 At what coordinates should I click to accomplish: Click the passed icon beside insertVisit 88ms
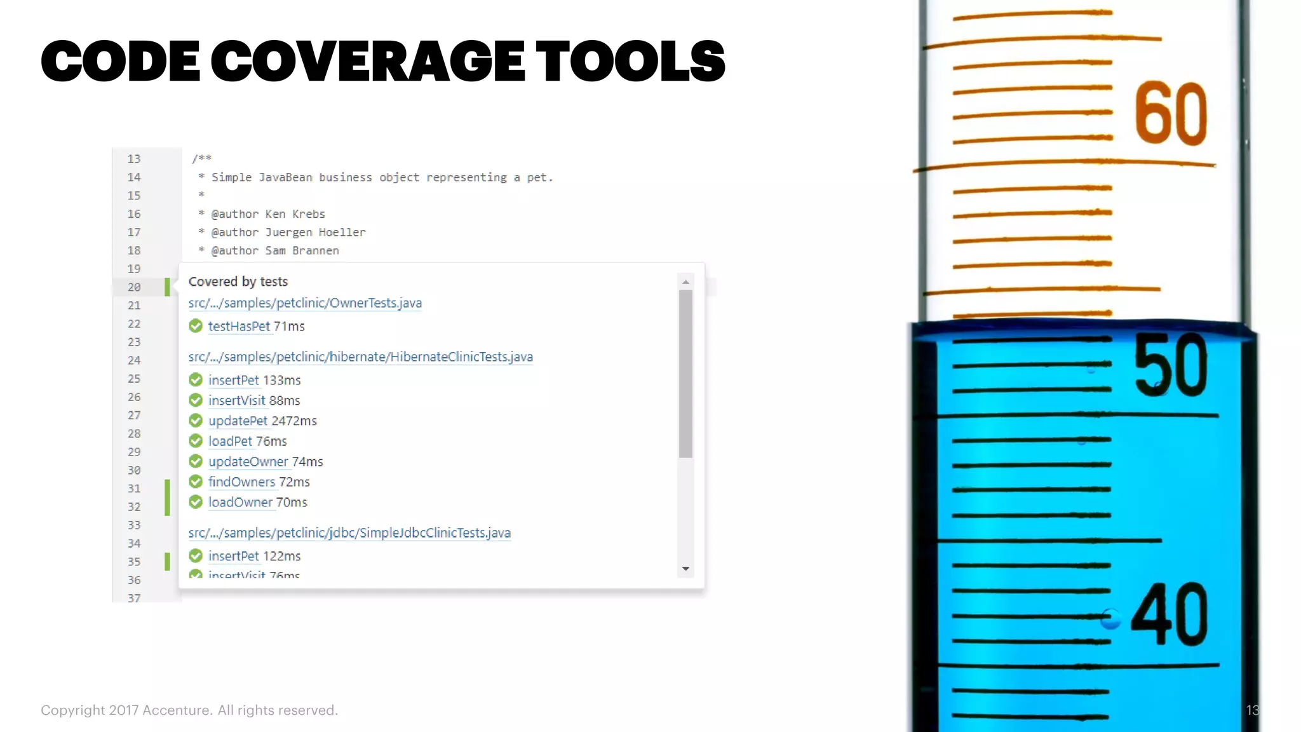(196, 400)
